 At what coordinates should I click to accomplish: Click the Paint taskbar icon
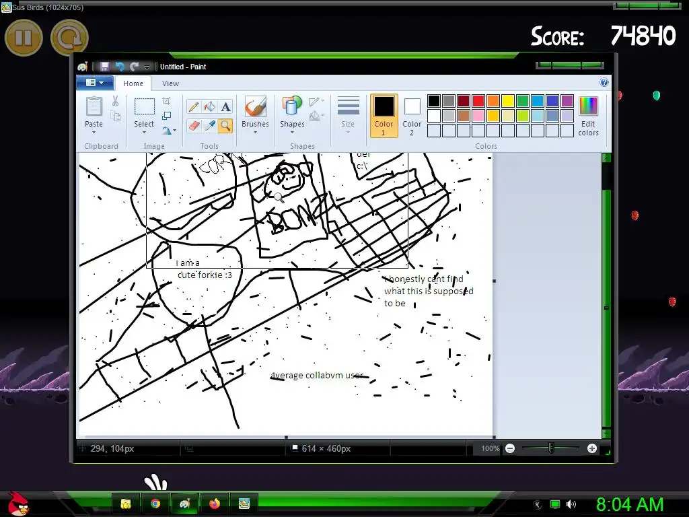(184, 504)
